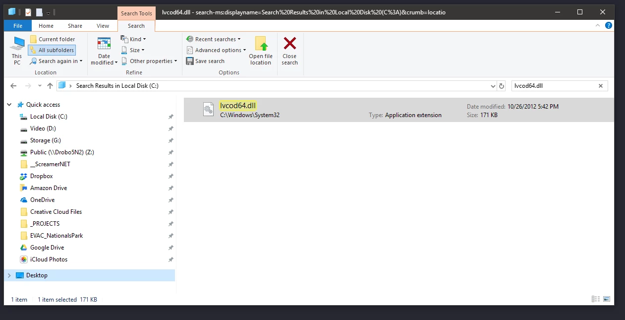Select Quick access in navigation pane
This screenshot has height=320, width=625.
click(x=43, y=105)
